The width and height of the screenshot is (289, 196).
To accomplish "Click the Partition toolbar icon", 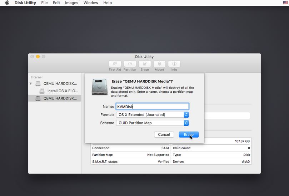I will pyautogui.click(x=130, y=64).
